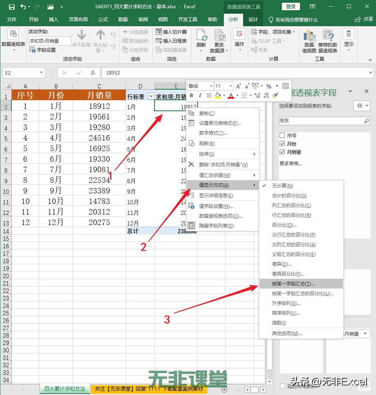Switch to the 设计 ribbon tab

(253, 19)
